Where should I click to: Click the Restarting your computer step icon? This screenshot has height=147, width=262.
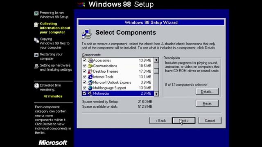click(36, 55)
